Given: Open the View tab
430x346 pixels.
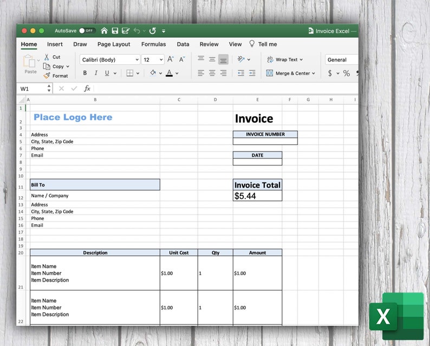Looking at the screenshot, I should 235,44.
